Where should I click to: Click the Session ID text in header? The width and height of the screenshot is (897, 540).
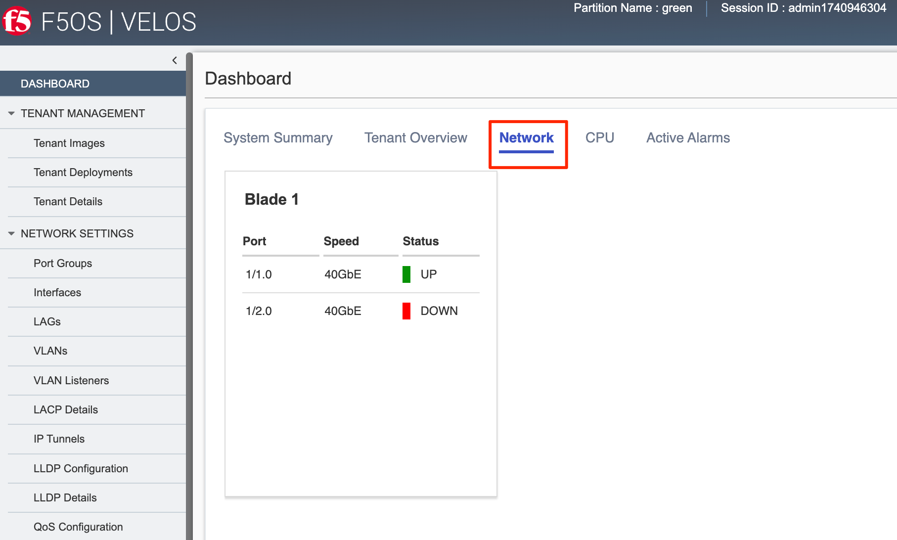click(804, 8)
